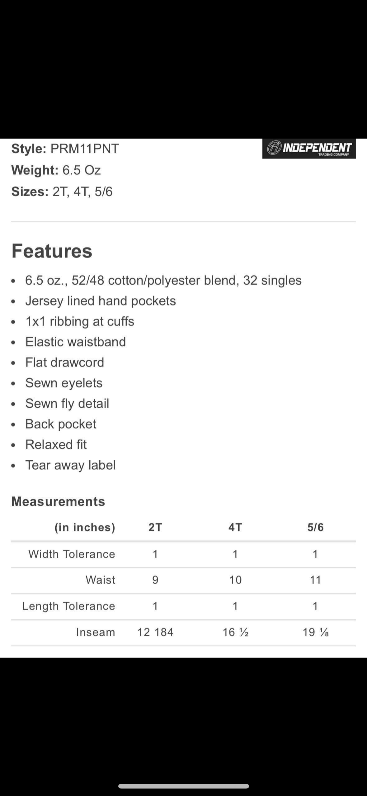Viewport: 367px width, 796px height.
Task: Tap the Waist row label
Action: pyautogui.click(x=100, y=580)
